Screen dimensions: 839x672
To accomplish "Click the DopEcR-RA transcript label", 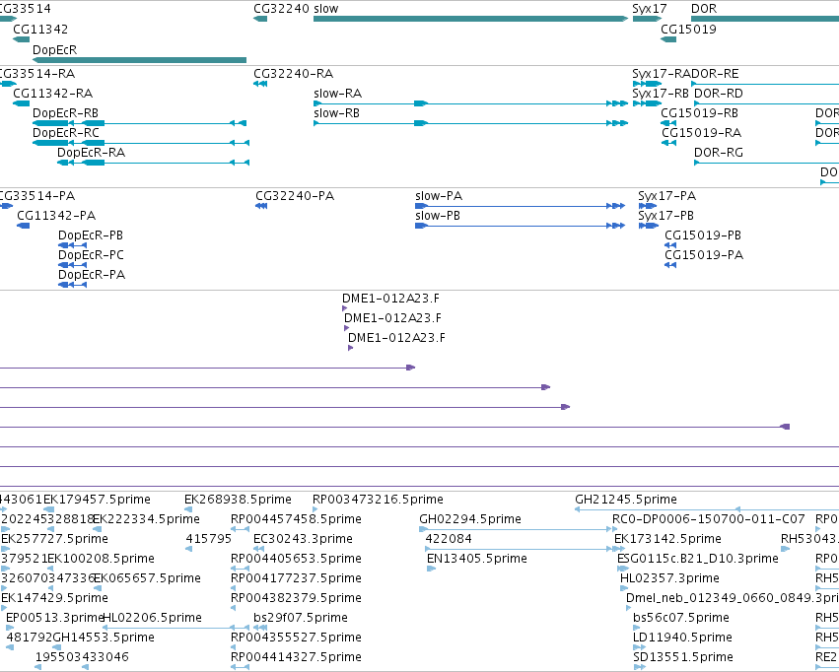I will click(92, 153).
